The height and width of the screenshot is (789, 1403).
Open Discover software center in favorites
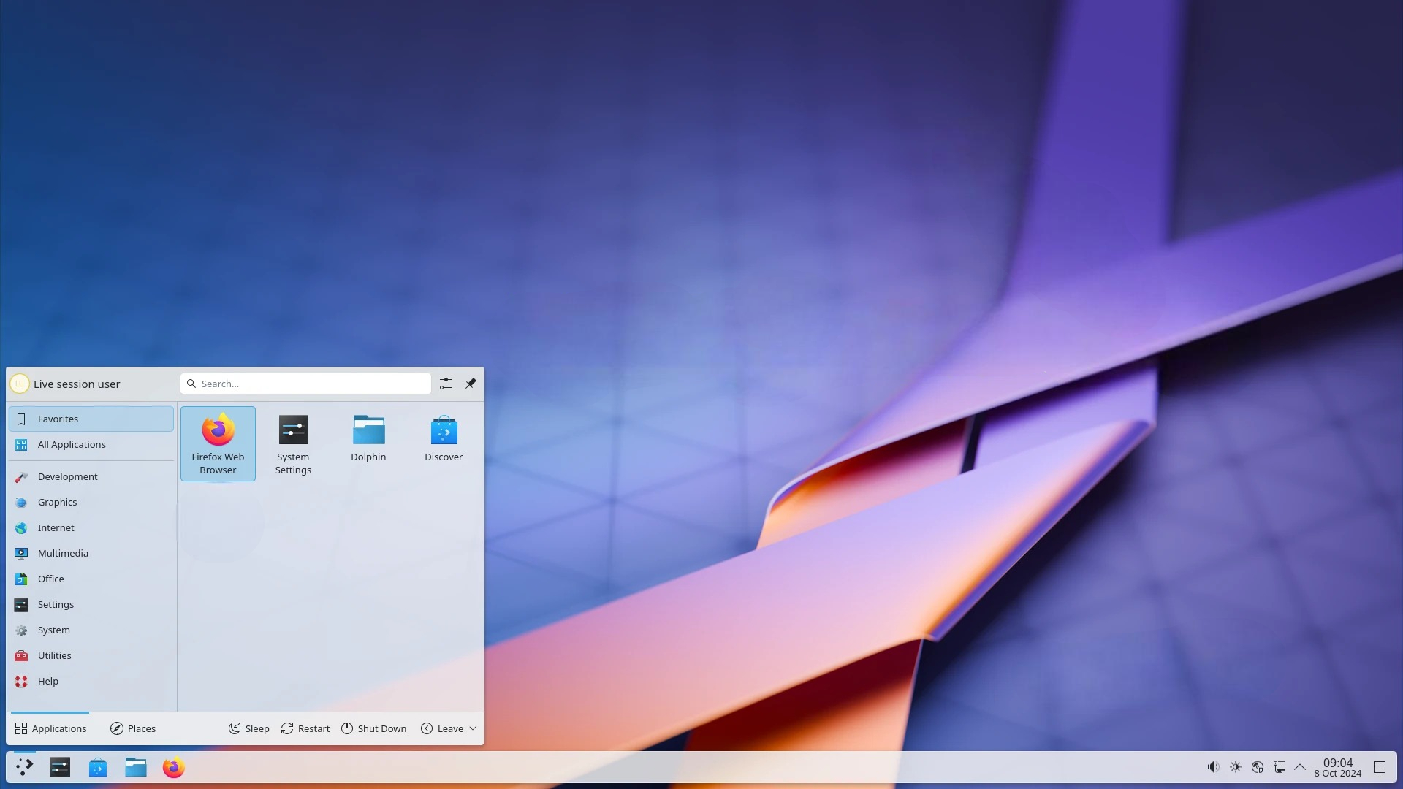point(444,438)
